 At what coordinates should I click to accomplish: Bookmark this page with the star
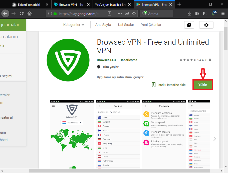pyautogui.click(x=134, y=14)
